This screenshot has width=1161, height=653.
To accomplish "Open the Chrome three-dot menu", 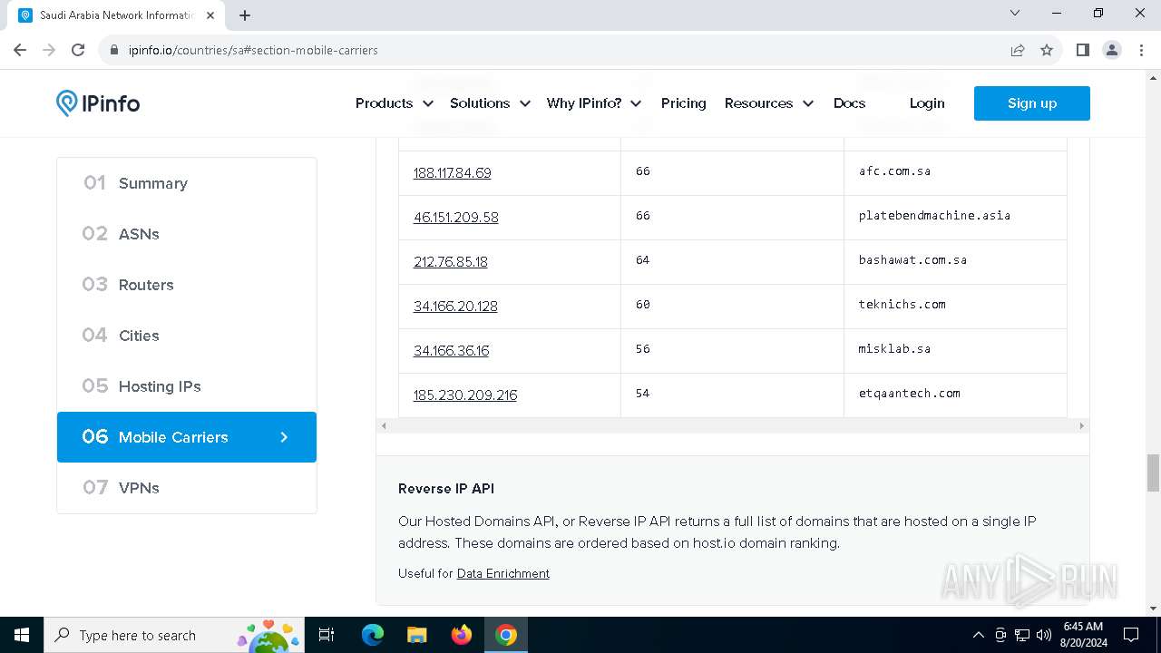I will point(1141,50).
